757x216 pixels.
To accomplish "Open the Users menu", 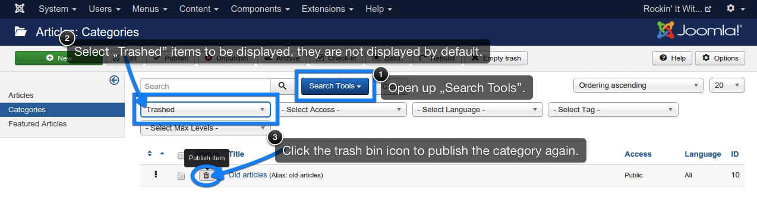I will 105,9.
